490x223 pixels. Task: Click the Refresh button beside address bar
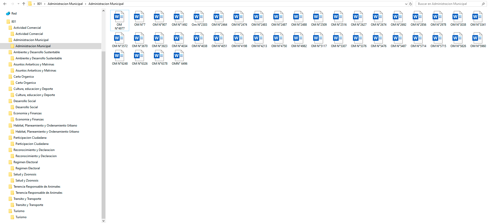pos(411,4)
